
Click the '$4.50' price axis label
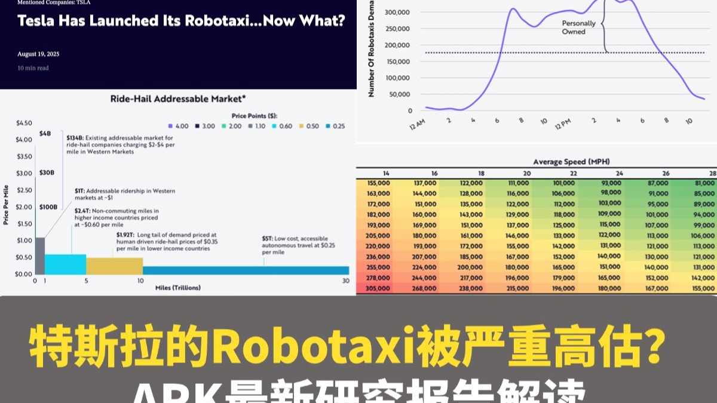24,123
